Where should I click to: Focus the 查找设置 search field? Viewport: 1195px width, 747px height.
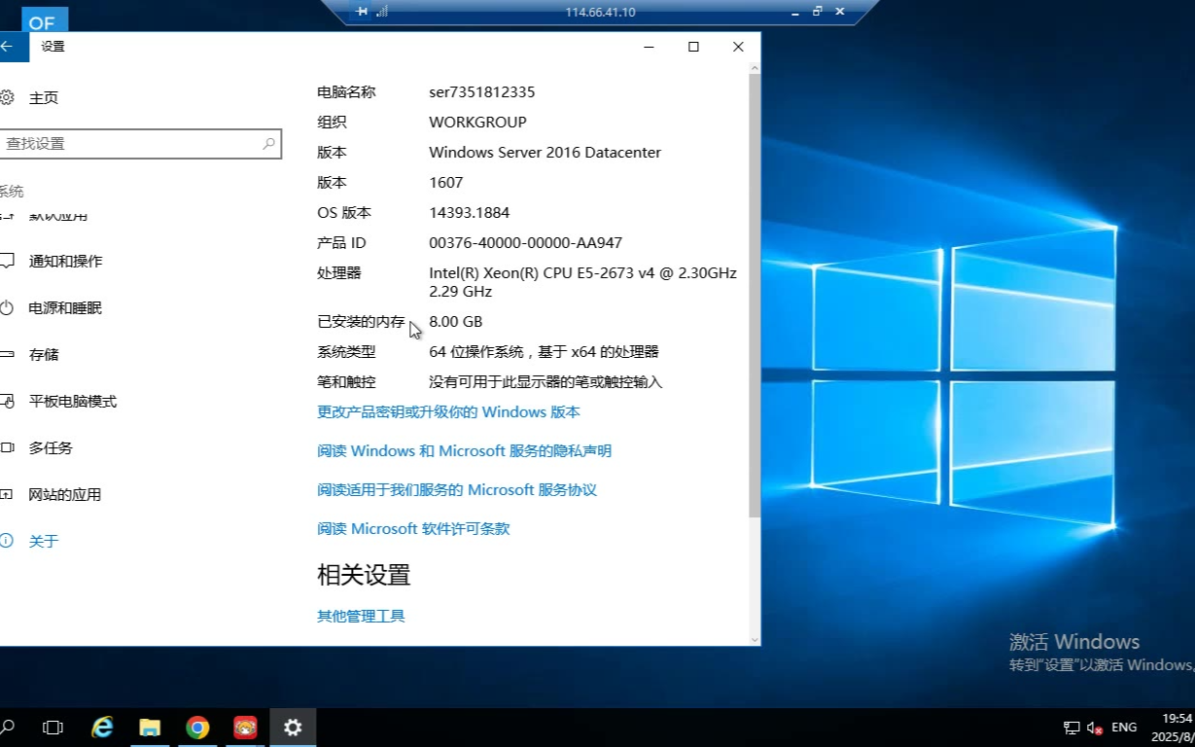click(140, 144)
